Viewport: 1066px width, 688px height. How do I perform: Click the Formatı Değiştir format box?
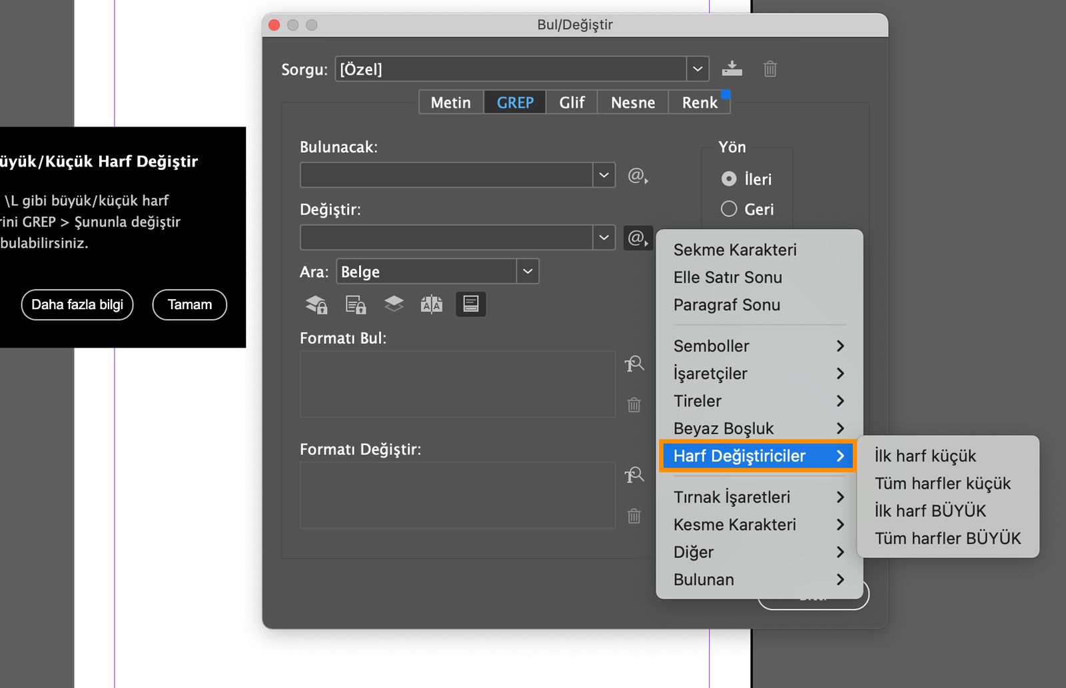[x=458, y=496]
